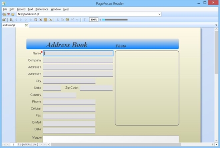Screen dimensions: 220x148
Task: Click the horizontal scrollbar right arrow
Action: pyautogui.click(x=212, y=144)
